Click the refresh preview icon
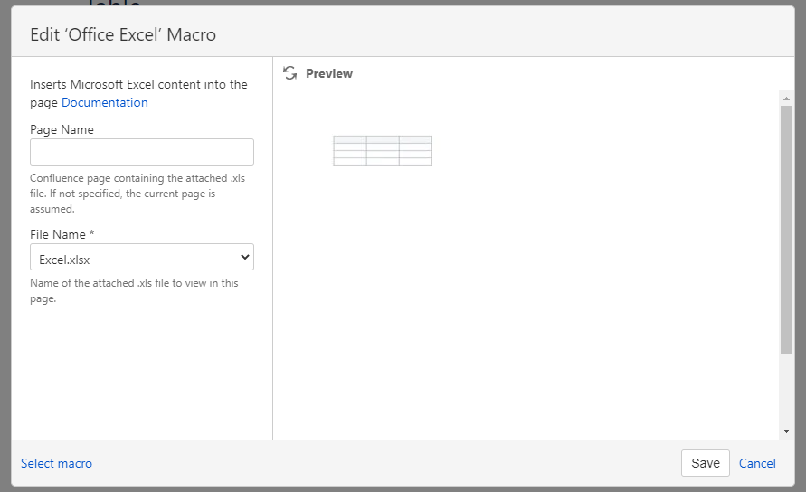The image size is (806, 492). point(289,73)
